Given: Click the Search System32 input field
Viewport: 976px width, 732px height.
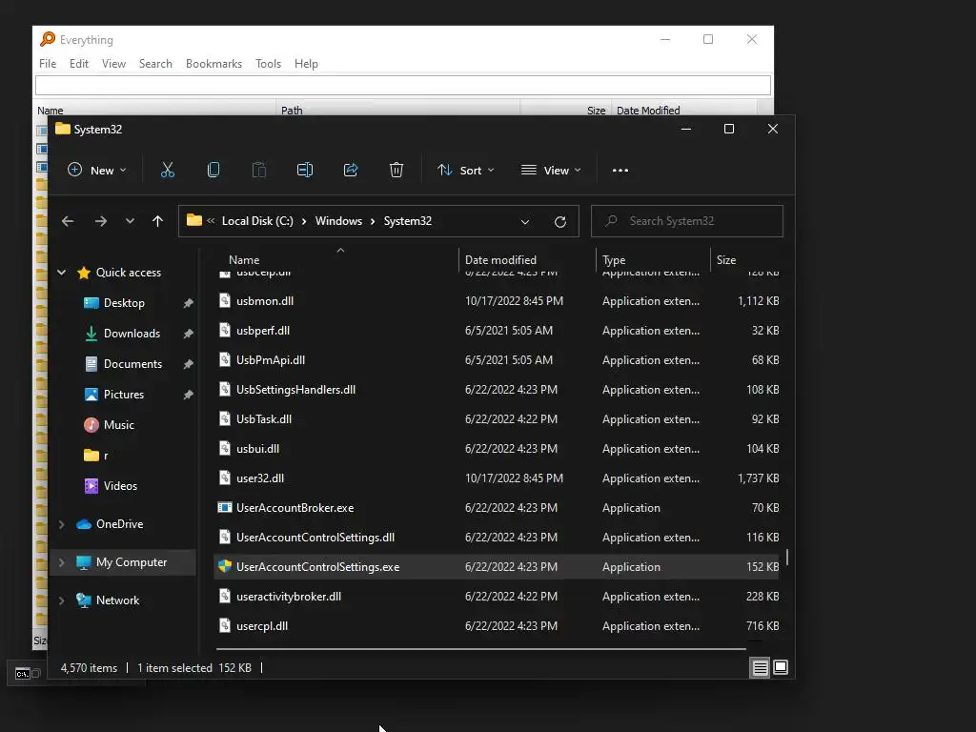Looking at the screenshot, I should pyautogui.click(x=687, y=221).
